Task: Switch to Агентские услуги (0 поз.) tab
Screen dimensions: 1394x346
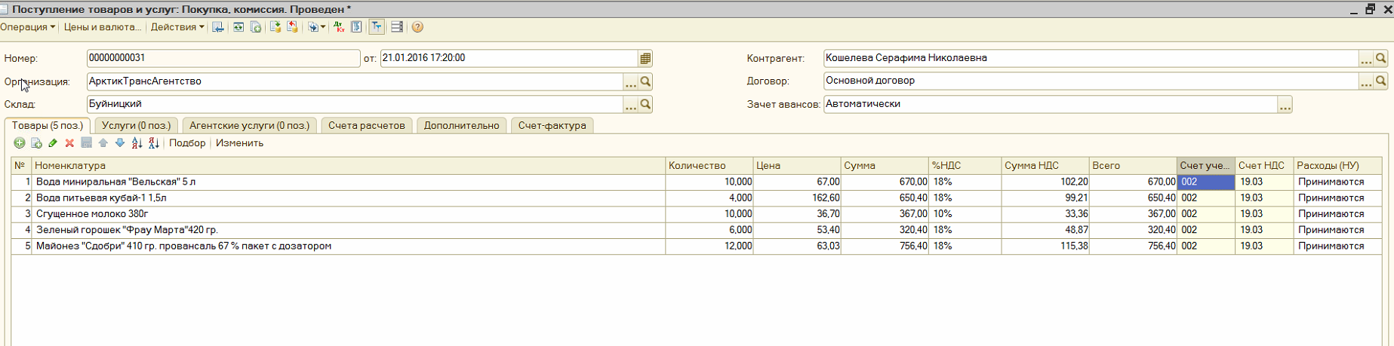Action: coord(250,126)
